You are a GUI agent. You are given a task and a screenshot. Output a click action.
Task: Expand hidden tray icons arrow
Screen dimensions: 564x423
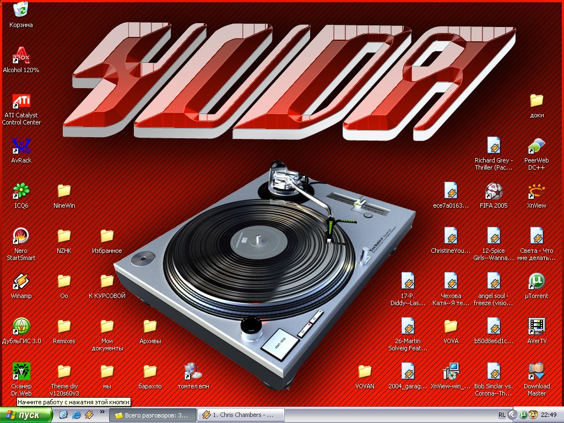(x=513, y=415)
